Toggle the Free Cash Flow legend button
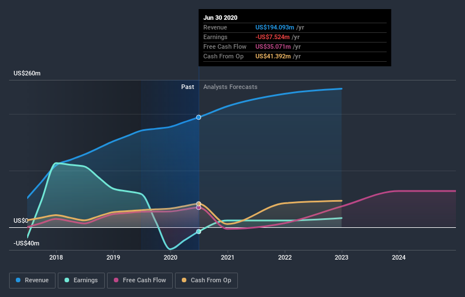The width and height of the screenshot is (465, 297). (x=140, y=281)
